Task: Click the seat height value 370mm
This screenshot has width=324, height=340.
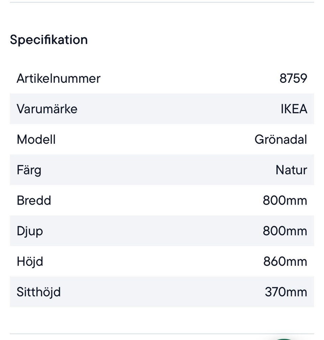Action: [286, 292]
